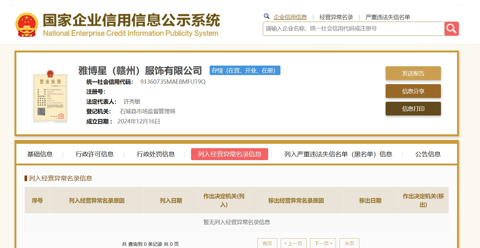Open the business license thumbnail image
The image size is (480, 248).
pos(50,96)
